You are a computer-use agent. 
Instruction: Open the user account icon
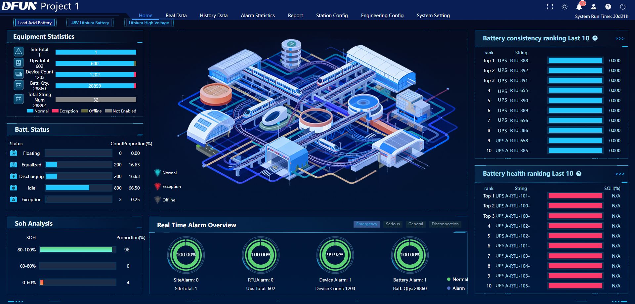click(x=594, y=7)
